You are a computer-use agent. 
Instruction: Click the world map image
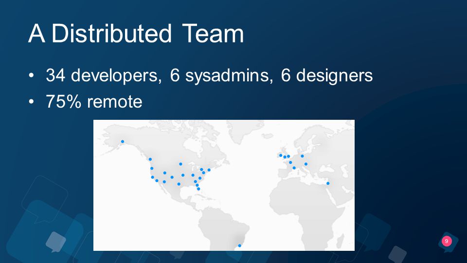tap(224, 185)
